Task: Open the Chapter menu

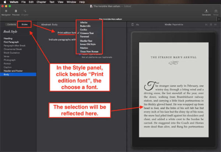Action: pyautogui.click(x=41, y=2)
